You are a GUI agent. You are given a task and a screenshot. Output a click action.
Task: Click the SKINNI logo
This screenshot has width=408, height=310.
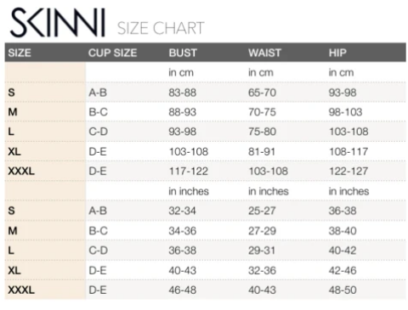click(58, 22)
